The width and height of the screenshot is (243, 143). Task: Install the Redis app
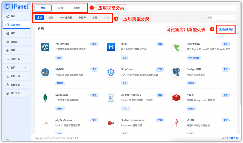tap(226, 95)
